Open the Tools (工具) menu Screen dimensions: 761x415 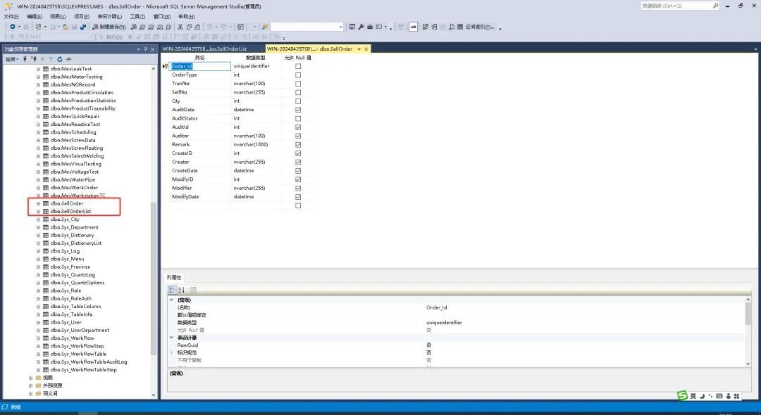pos(137,16)
